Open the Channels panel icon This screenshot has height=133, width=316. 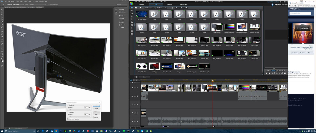pyautogui.click(x=119, y=25)
